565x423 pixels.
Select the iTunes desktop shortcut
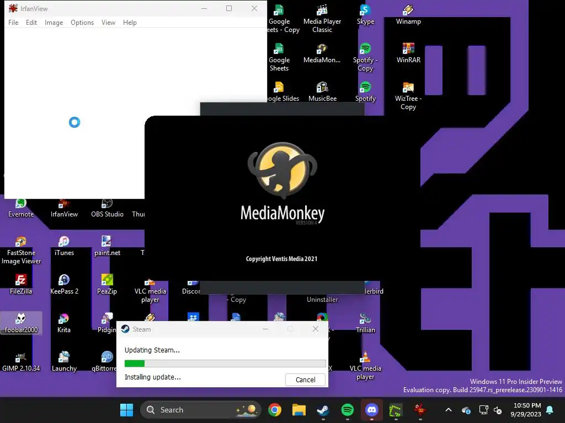point(64,246)
